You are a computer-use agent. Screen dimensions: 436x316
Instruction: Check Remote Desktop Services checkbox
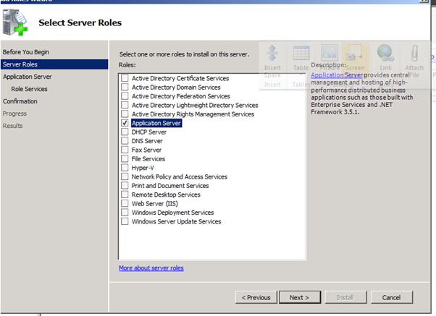(125, 195)
